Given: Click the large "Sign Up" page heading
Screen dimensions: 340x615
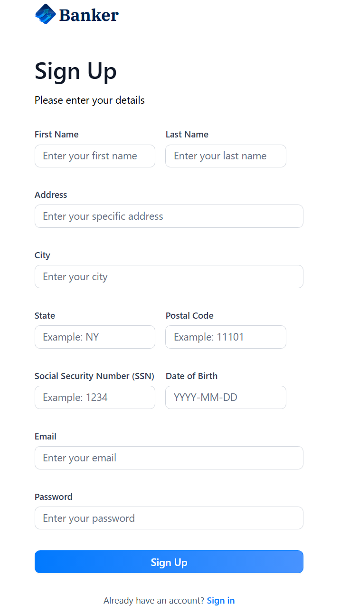Looking at the screenshot, I should pyautogui.click(x=76, y=71).
